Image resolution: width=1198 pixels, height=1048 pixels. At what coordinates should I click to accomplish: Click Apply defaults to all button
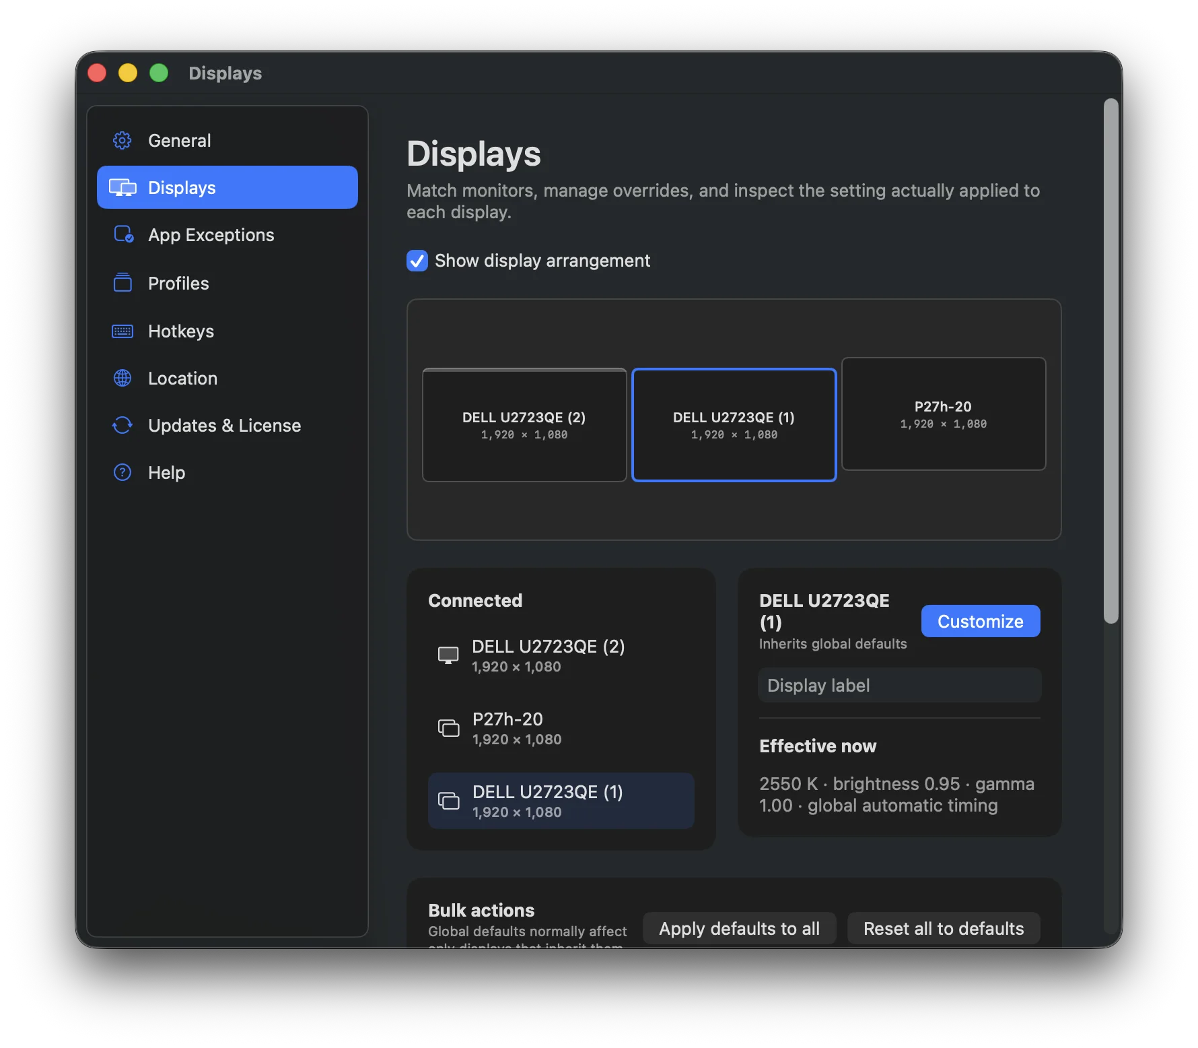coord(740,929)
